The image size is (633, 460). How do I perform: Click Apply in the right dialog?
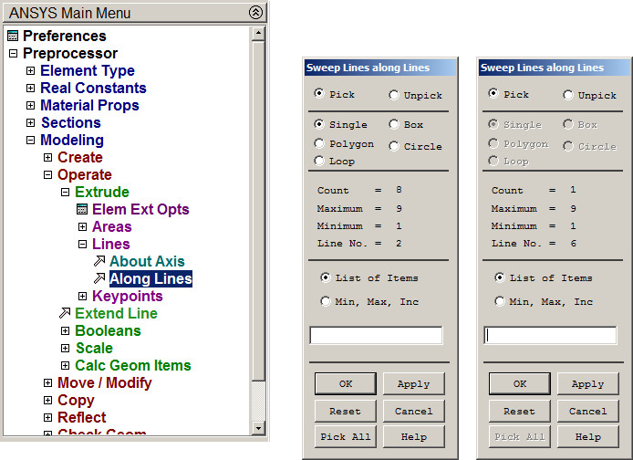tap(587, 384)
